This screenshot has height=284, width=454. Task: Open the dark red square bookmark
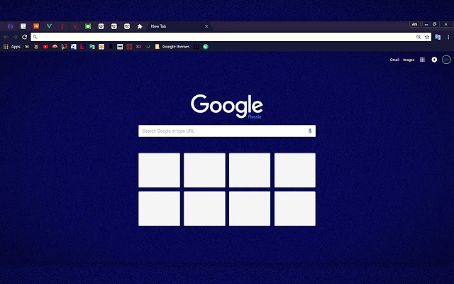coord(129,47)
